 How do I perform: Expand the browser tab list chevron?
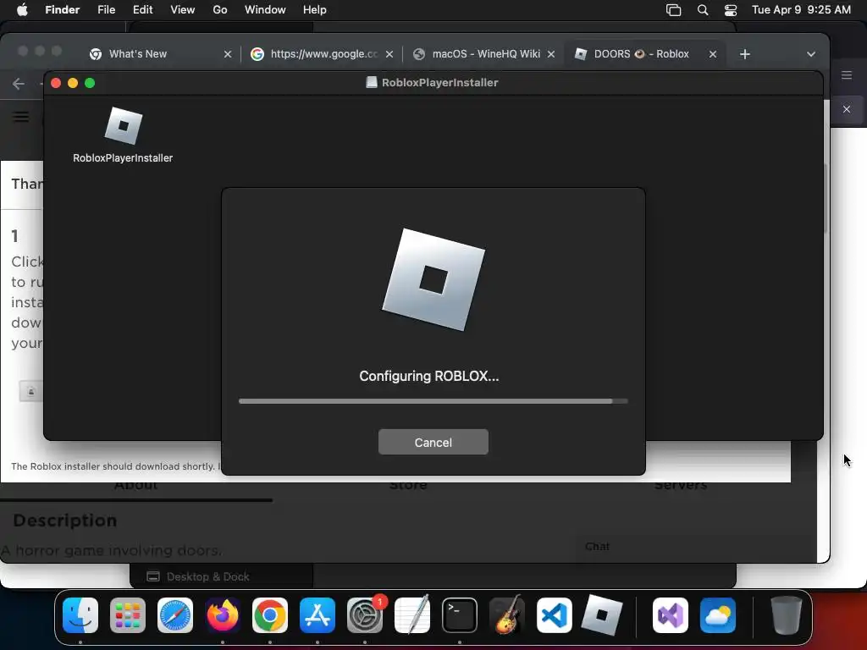(810, 54)
